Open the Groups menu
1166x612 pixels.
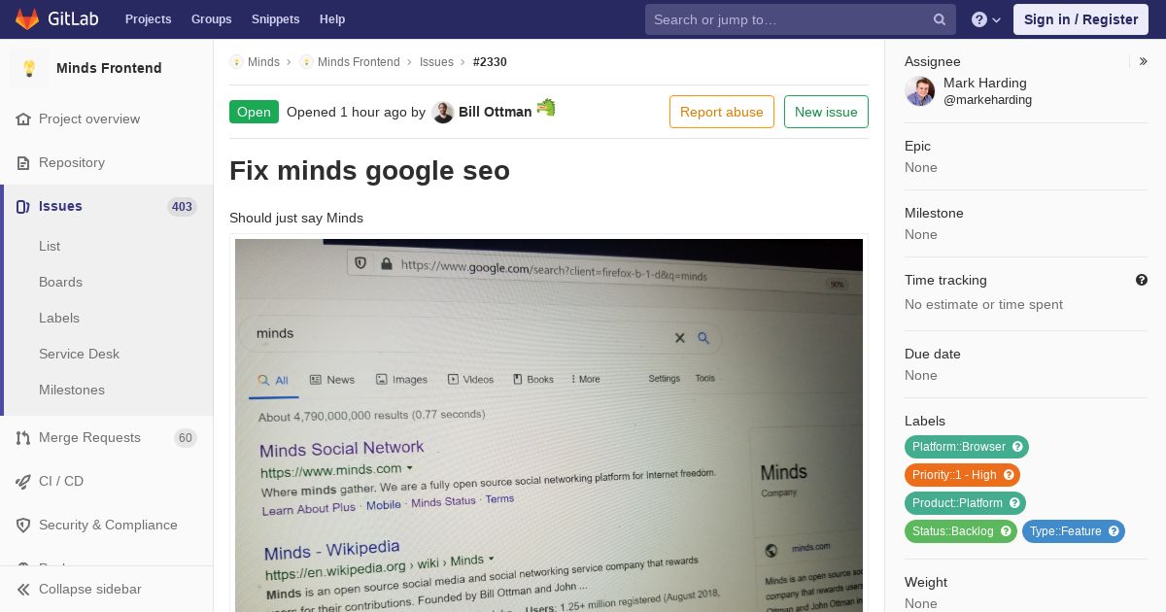[212, 19]
